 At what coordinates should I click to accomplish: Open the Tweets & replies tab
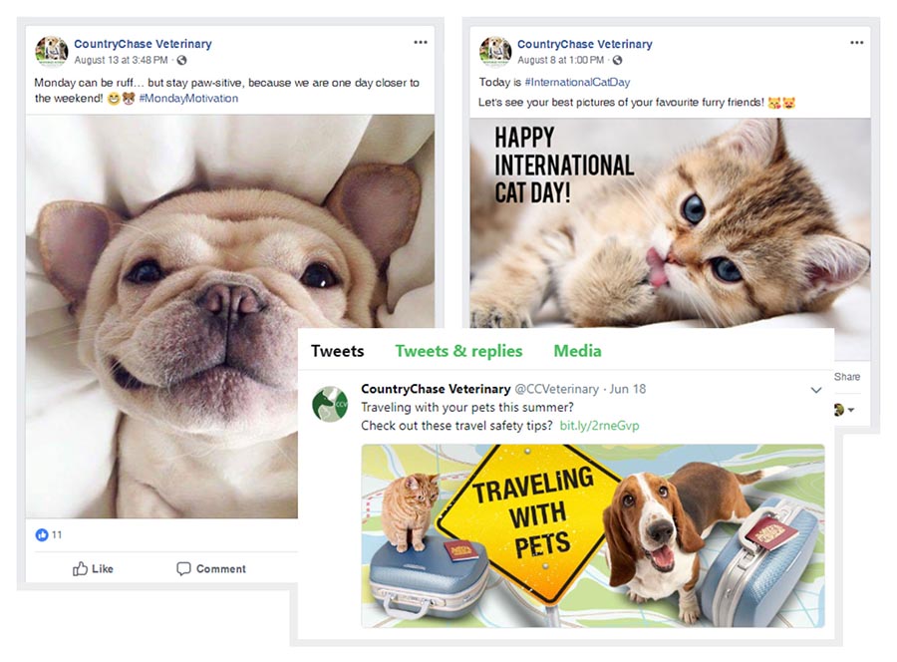click(458, 351)
